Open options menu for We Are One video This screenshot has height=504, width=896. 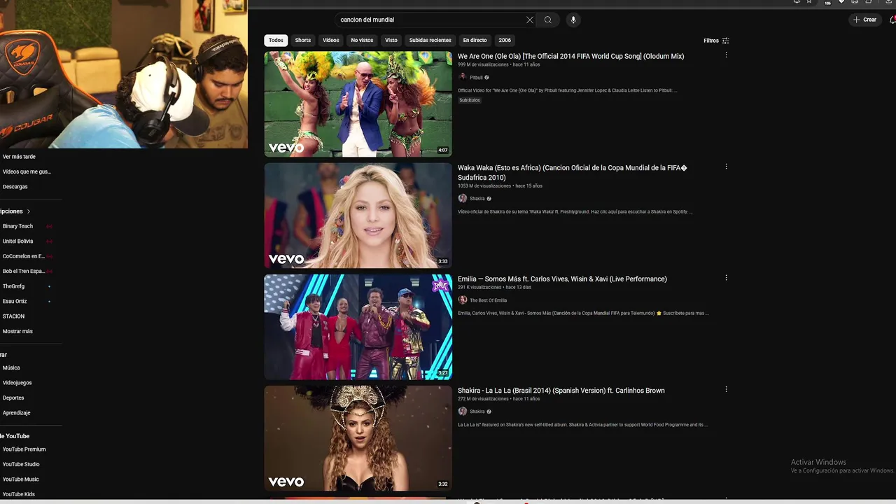pos(726,55)
